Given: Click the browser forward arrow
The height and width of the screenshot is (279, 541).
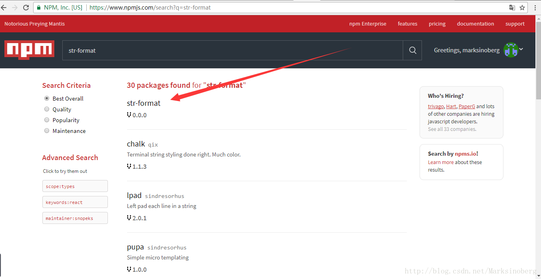Looking at the screenshot, I should (15, 8).
